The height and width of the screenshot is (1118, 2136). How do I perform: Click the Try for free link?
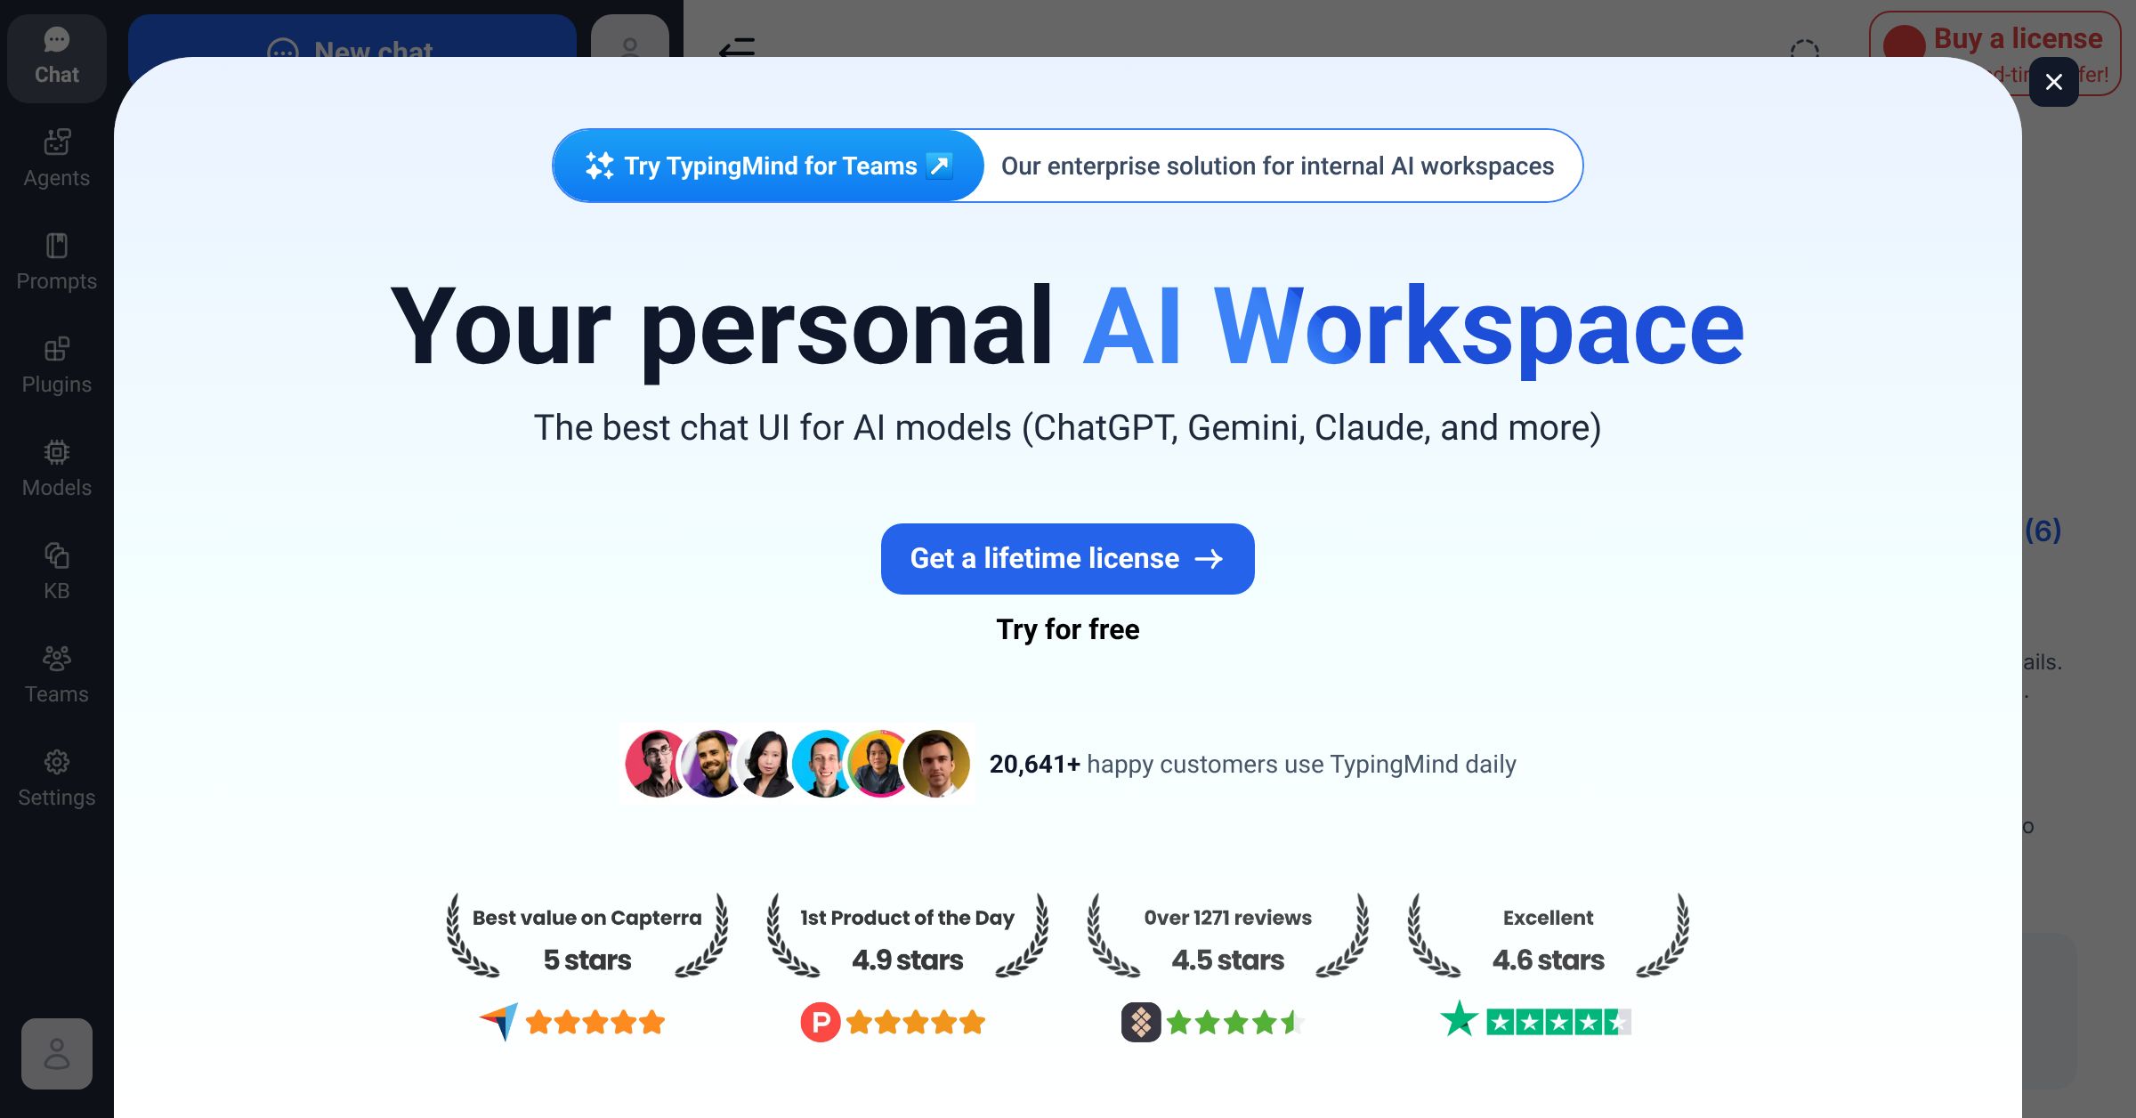1067,629
